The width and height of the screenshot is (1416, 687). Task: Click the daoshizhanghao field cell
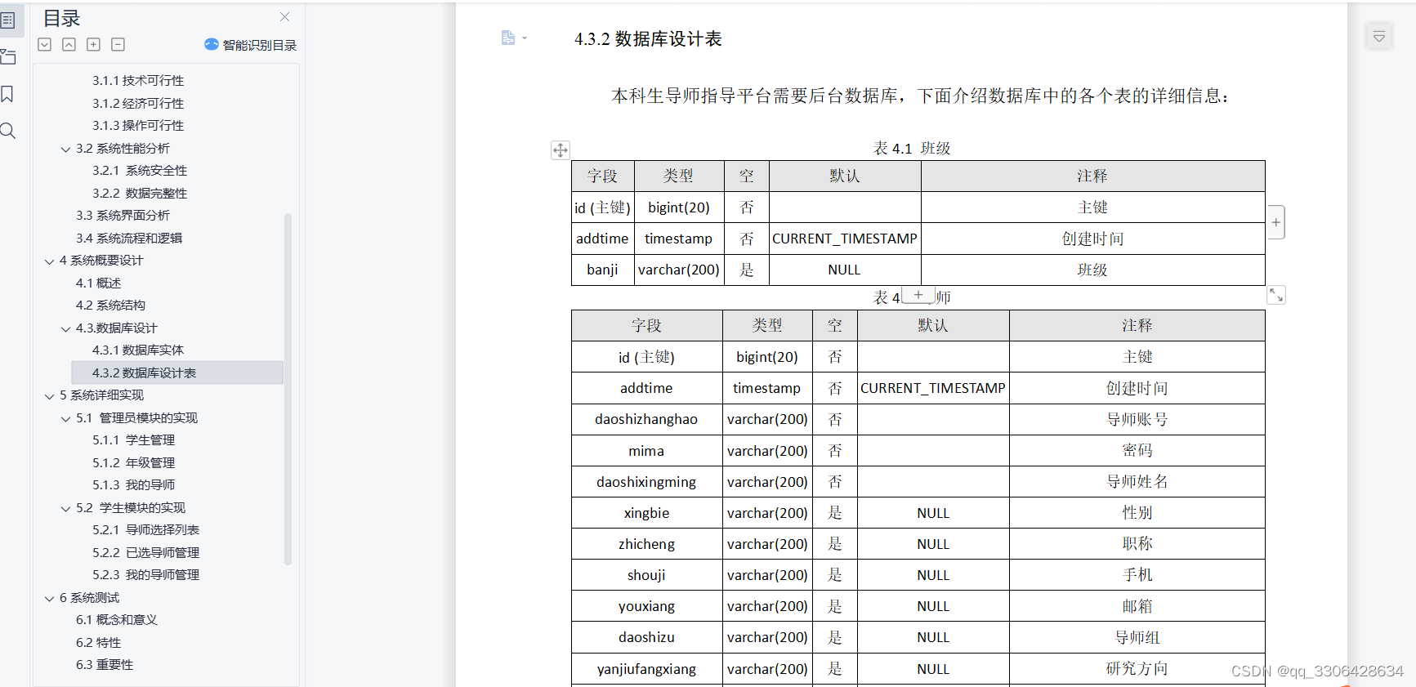click(646, 419)
